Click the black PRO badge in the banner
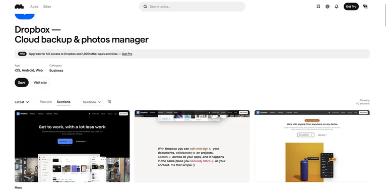The image size is (386, 195). (x=22, y=54)
